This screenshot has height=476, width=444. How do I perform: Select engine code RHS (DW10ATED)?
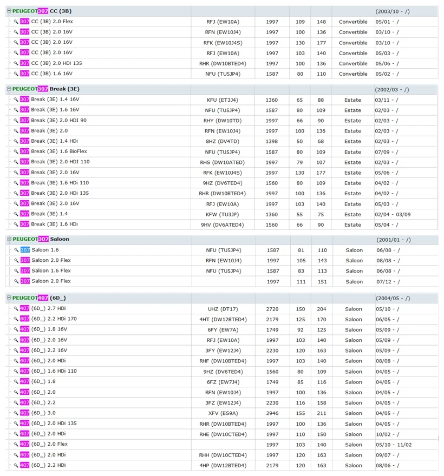pos(223,162)
